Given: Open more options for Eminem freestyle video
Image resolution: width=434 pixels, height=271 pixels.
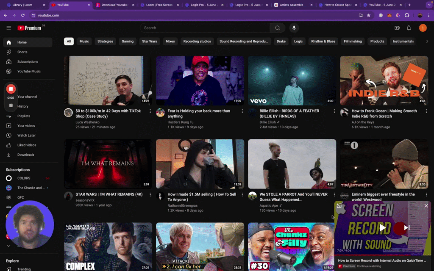Looking at the screenshot, I should coord(426,195).
